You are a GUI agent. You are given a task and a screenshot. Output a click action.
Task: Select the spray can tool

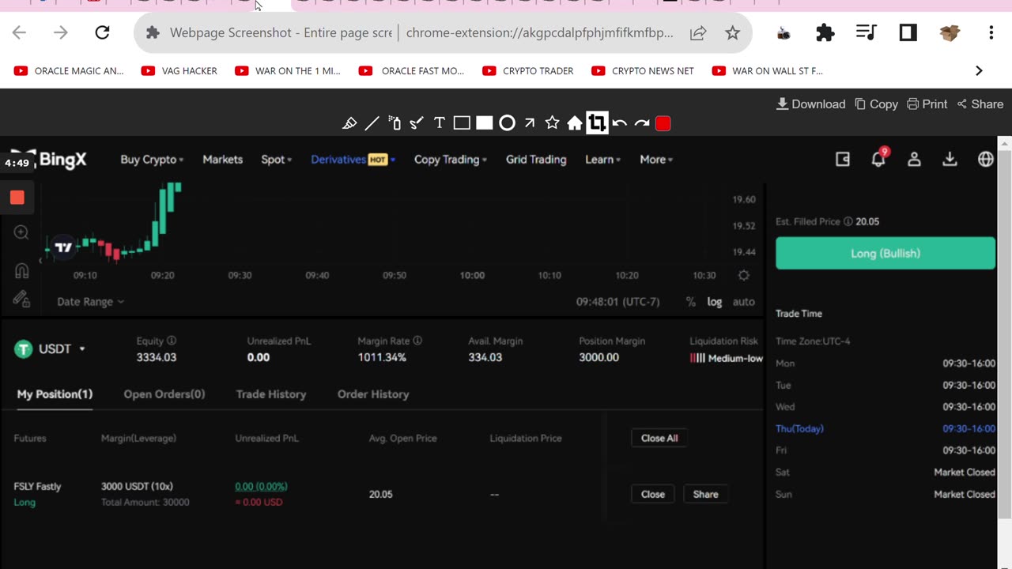(395, 123)
